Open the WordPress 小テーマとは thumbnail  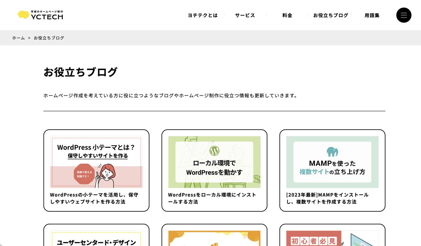(x=96, y=162)
